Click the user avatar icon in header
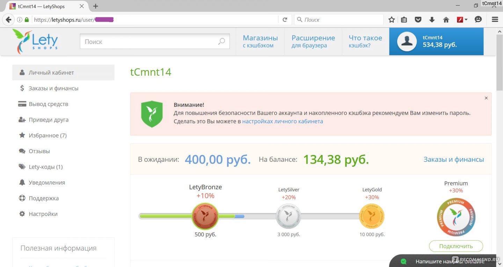The width and height of the screenshot is (503, 267). 407,42
